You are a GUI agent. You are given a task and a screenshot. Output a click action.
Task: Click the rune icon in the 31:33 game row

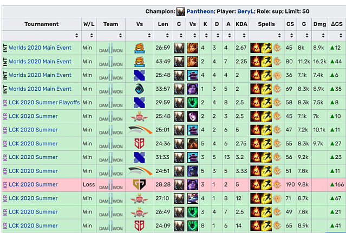tap(277, 157)
